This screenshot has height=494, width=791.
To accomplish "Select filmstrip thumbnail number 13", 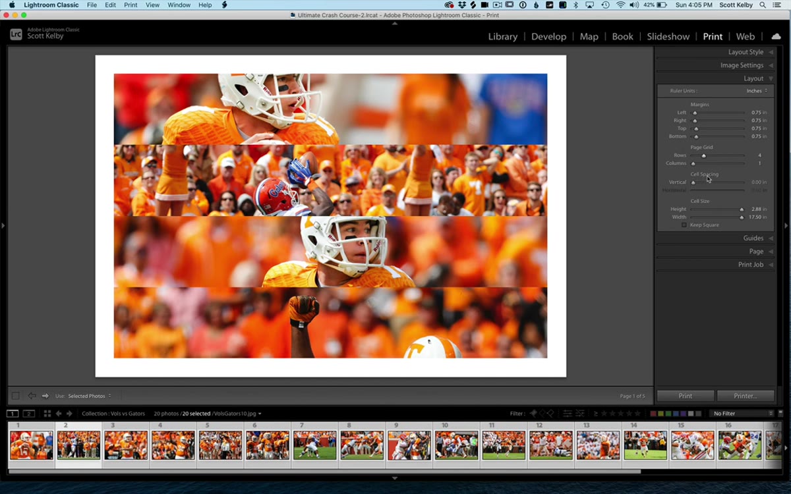I will click(x=598, y=445).
